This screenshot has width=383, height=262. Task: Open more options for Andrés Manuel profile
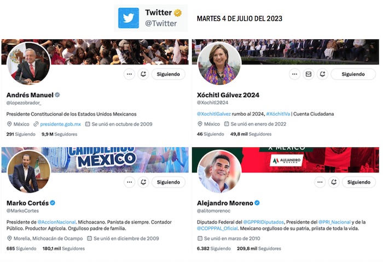coord(129,74)
